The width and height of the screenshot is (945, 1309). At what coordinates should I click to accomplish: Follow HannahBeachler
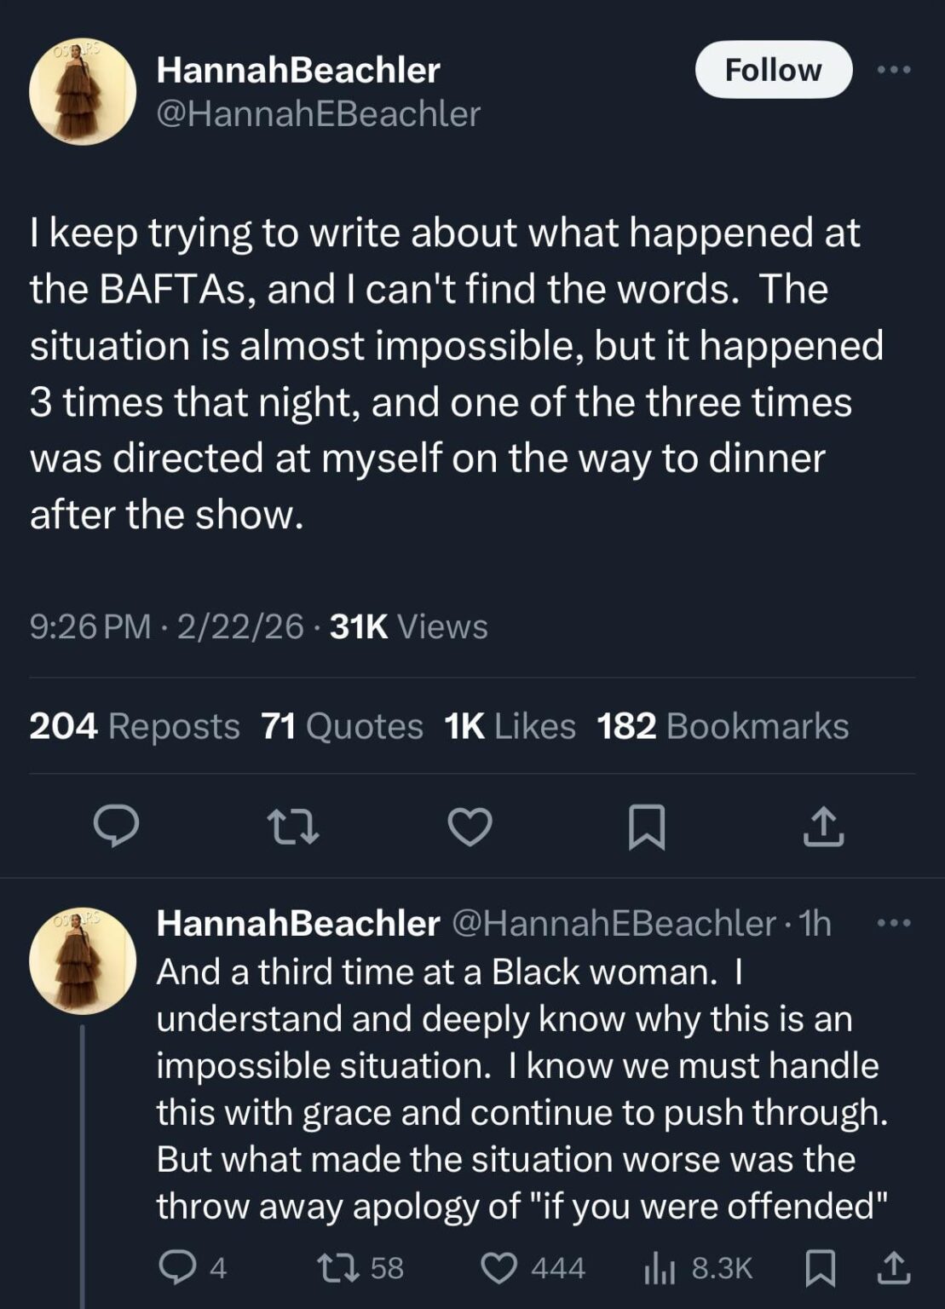[x=774, y=70]
